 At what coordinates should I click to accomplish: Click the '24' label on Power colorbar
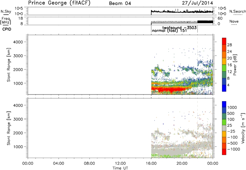pos(229,52)
